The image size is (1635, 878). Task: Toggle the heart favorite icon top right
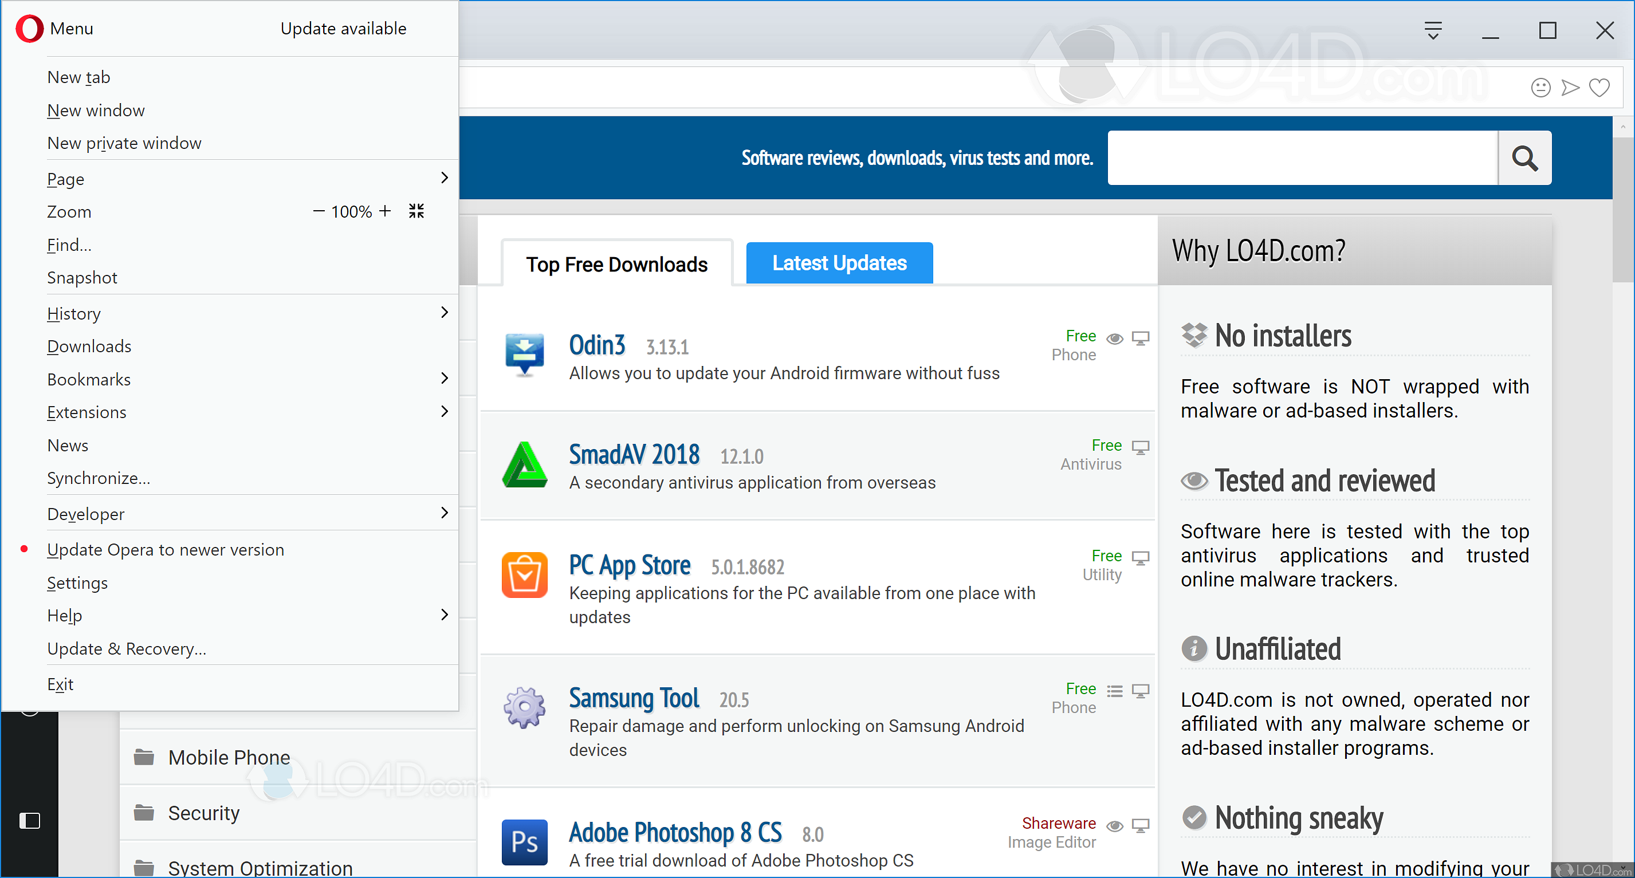click(1599, 88)
